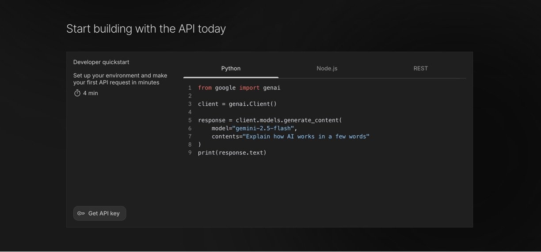541x252 pixels.
Task: Click the 'Start building with the API today' heading
Action: pos(146,29)
